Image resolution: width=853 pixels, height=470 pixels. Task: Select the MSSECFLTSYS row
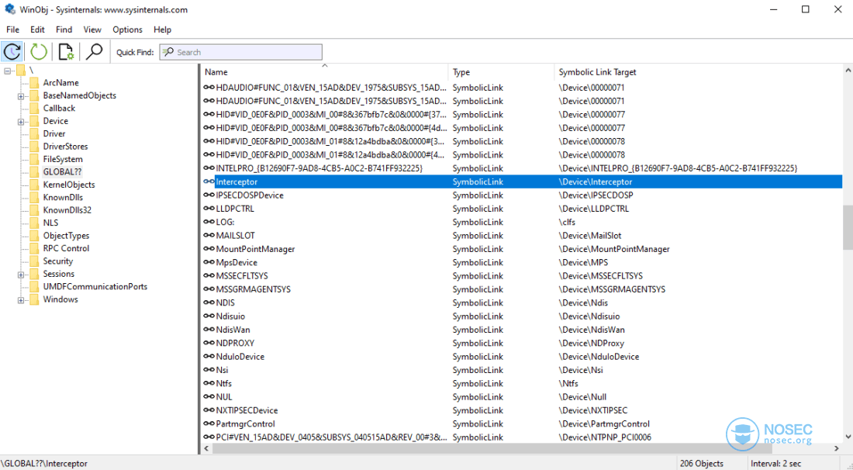[x=522, y=276]
